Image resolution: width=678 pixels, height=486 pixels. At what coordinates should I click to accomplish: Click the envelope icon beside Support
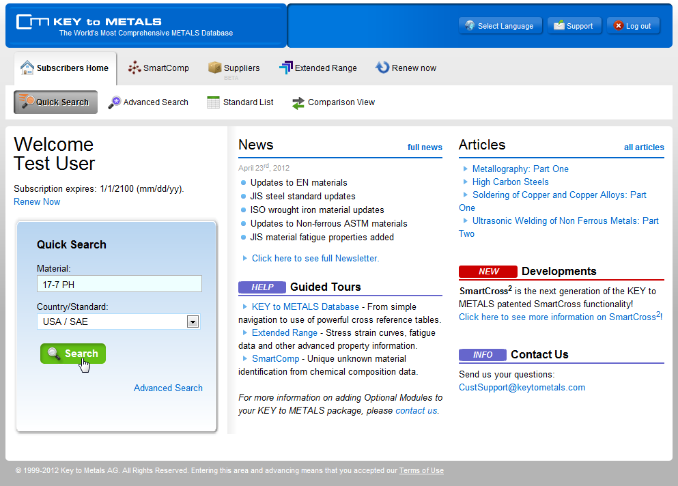tap(559, 25)
